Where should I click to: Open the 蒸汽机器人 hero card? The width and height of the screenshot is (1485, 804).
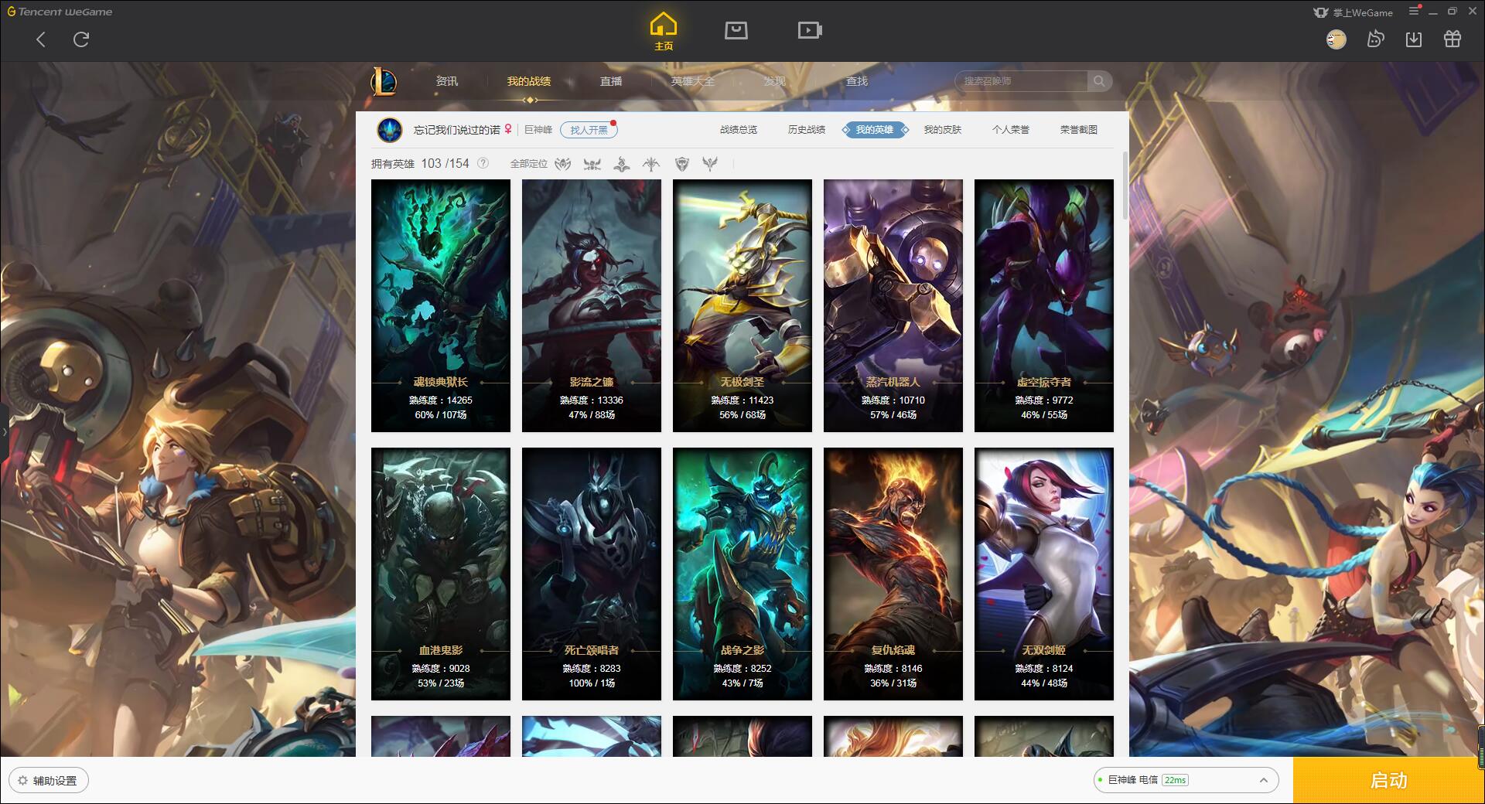pos(893,305)
